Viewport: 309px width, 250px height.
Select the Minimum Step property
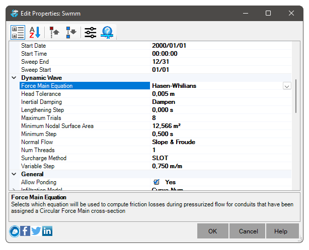pos(39,134)
